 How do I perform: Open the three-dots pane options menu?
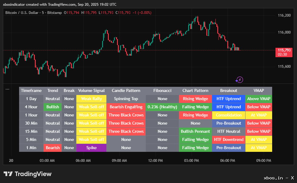tap(7, 89)
